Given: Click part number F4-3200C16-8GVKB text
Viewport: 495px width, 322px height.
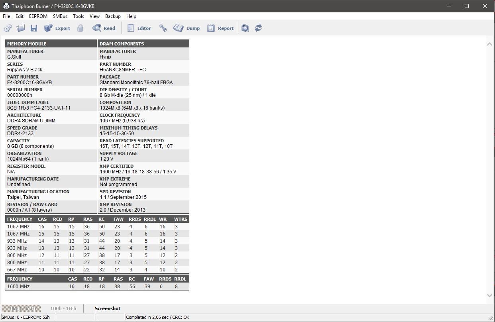Looking at the screenshot, I should tap(29, 82).
